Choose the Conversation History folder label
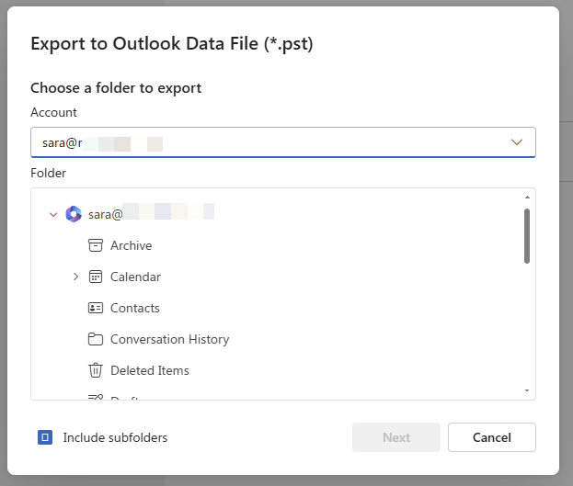This screenshot has width=573, height=486. point(169,339)
